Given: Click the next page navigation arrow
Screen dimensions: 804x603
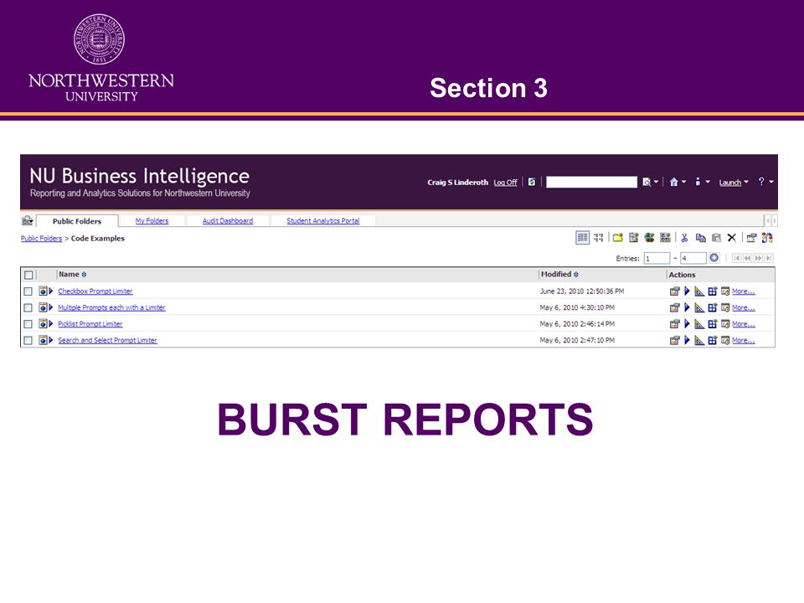Looking at the screenshot, I should coord(758,258).
